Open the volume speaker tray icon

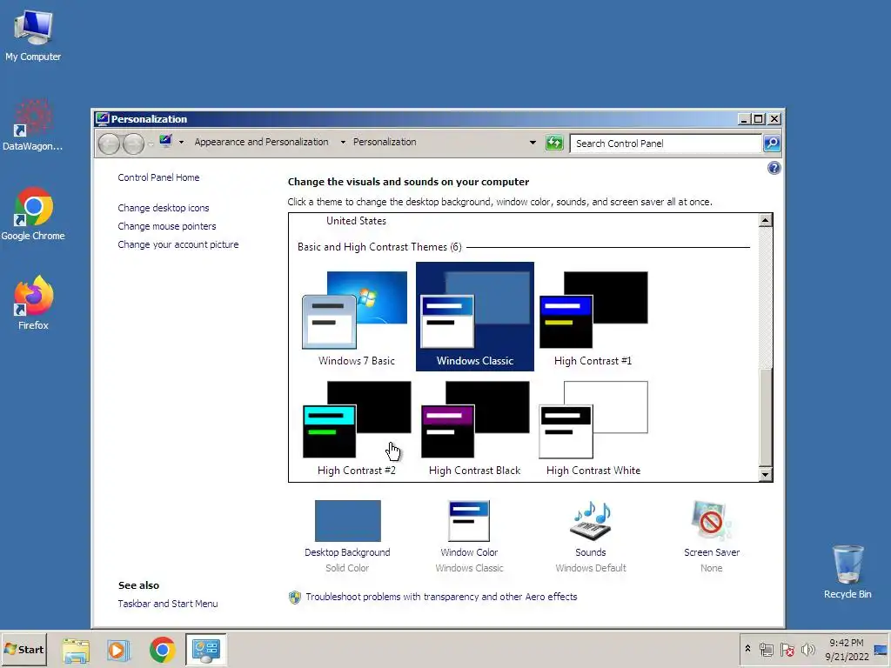click(x=807, y=649)
